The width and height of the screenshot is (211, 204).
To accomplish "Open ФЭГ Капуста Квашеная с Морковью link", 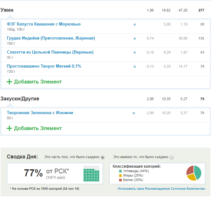I will pyautogui.click(x=44, y=24).
